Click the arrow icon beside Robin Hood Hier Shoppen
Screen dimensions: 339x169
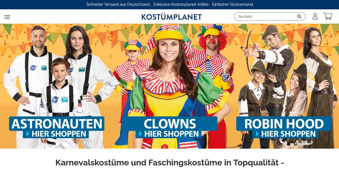coord(257,134)
